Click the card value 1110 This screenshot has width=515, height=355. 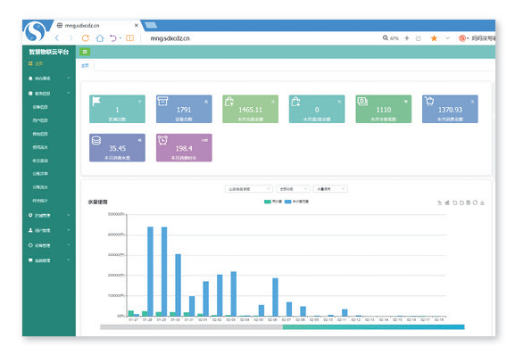(x=383, y=110)
